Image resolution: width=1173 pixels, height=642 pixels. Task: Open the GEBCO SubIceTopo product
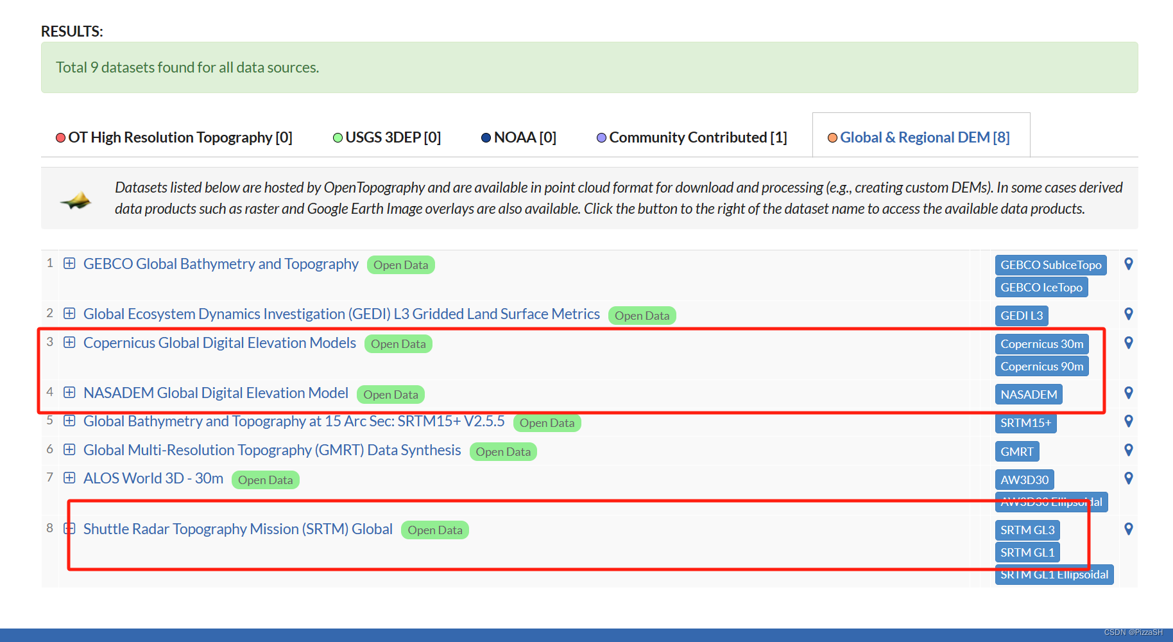point(1050,265)
